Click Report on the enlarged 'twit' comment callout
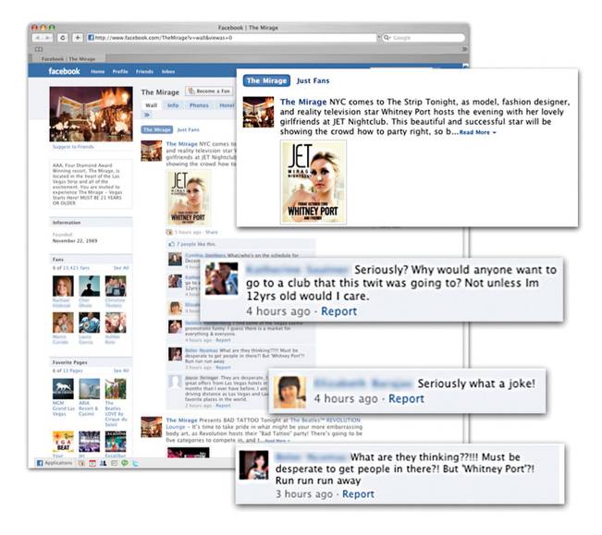602x535 pixels. coord(338,311)
